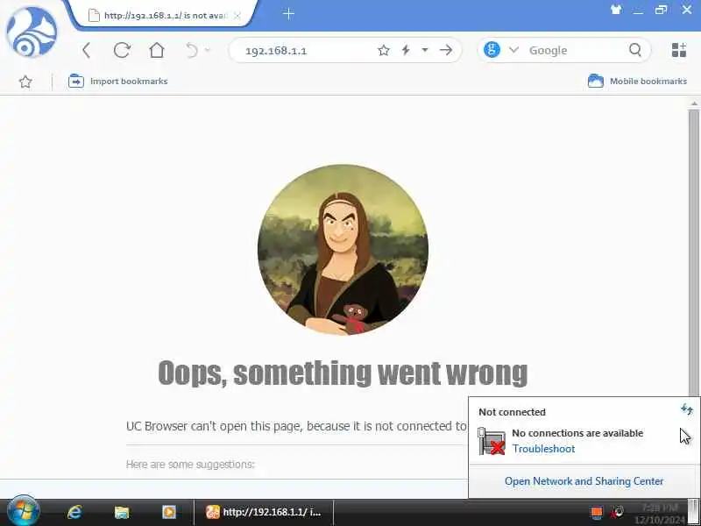The height and width of the screenshot is (526, 701).
Task: Open the home page icon
Action: click(157, 50)
